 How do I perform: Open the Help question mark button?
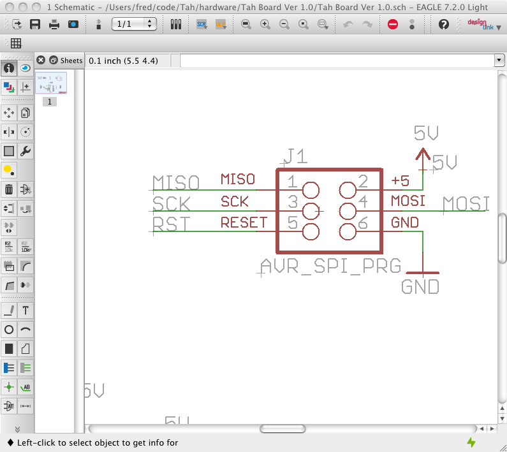[x=444, y=24]
